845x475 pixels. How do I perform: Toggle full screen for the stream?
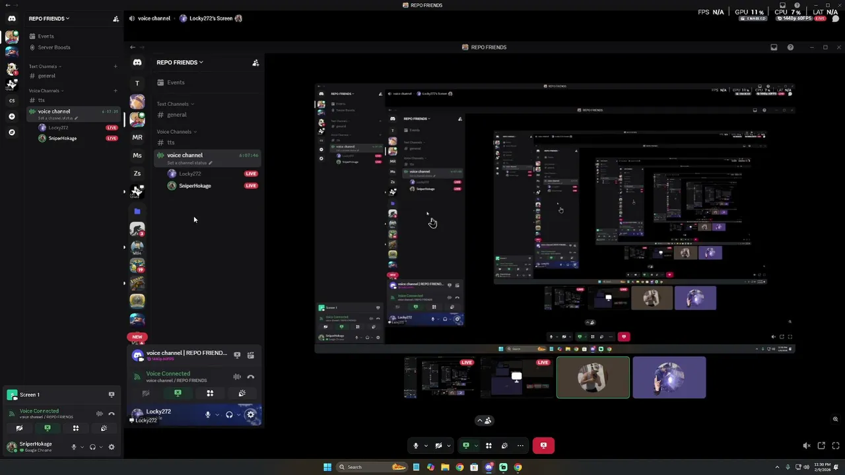(x=836, y=446)
